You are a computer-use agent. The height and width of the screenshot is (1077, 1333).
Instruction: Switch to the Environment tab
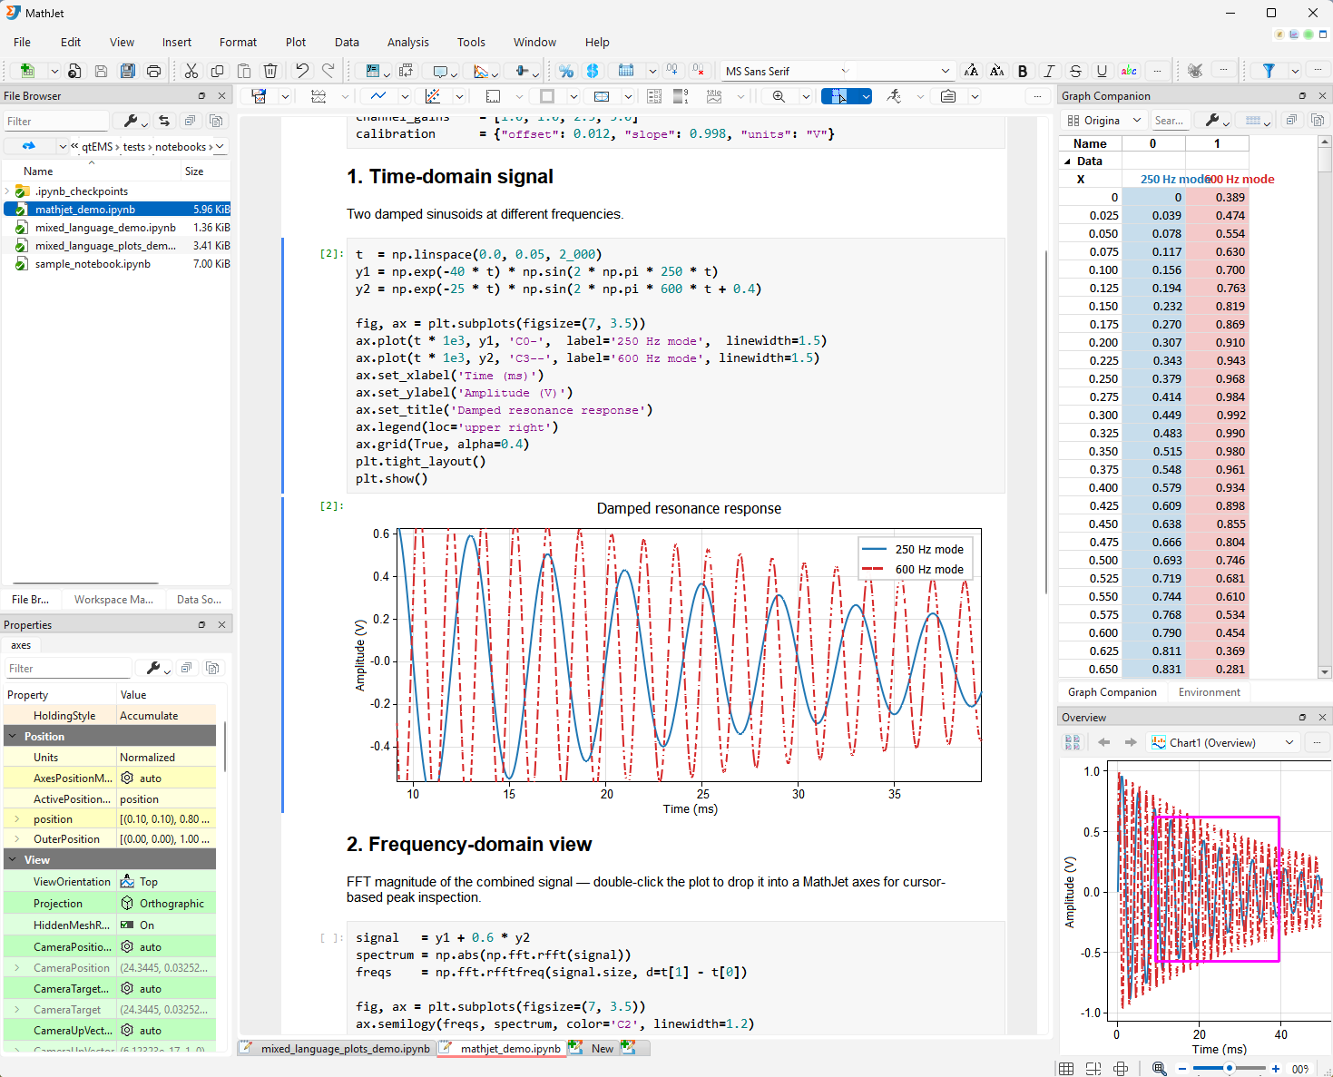tap(1209, 692)
